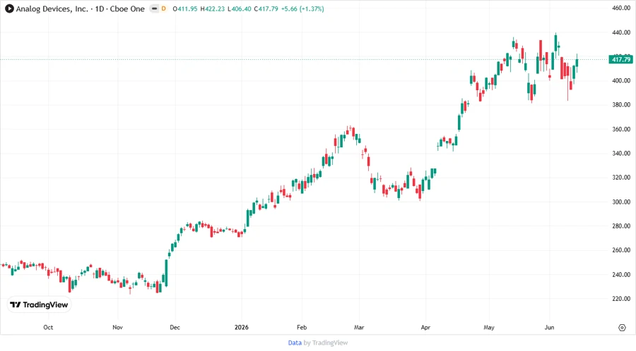
Task: Click the 2026 label on time axis
Action: [242, 327]
